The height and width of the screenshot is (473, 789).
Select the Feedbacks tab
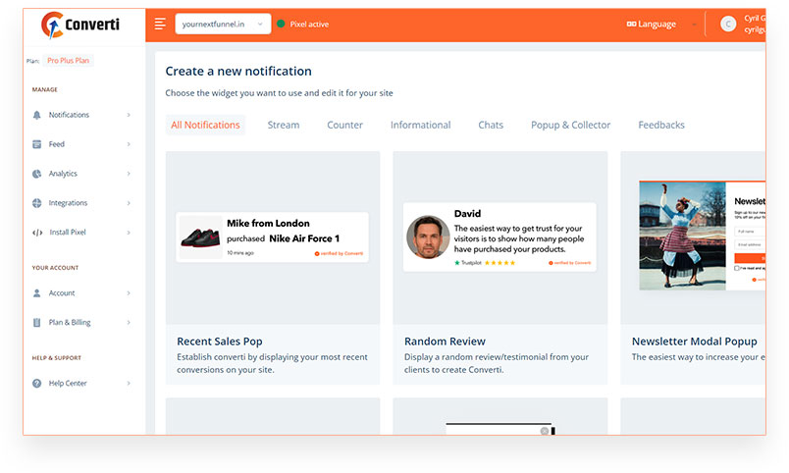pos(661,125)
